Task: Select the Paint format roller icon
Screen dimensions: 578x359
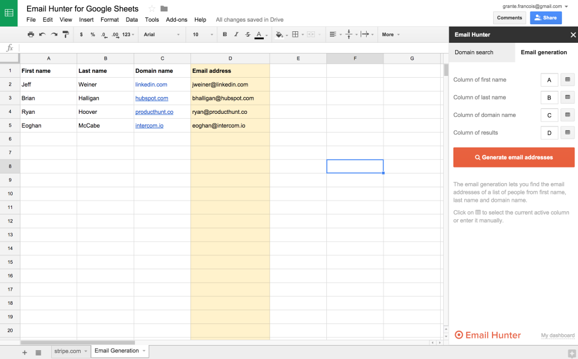Action: pyautogui.click(x=66, y=34)
